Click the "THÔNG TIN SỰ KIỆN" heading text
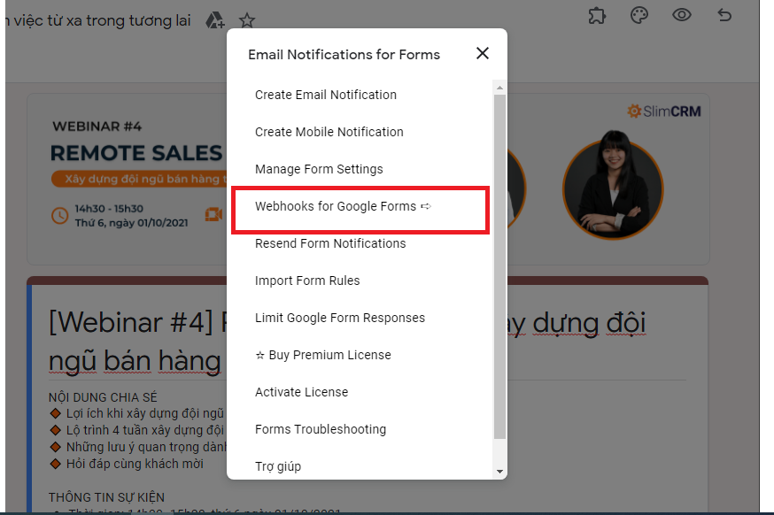The height and width of the screenshot is (515, 774). click(106, 497)
